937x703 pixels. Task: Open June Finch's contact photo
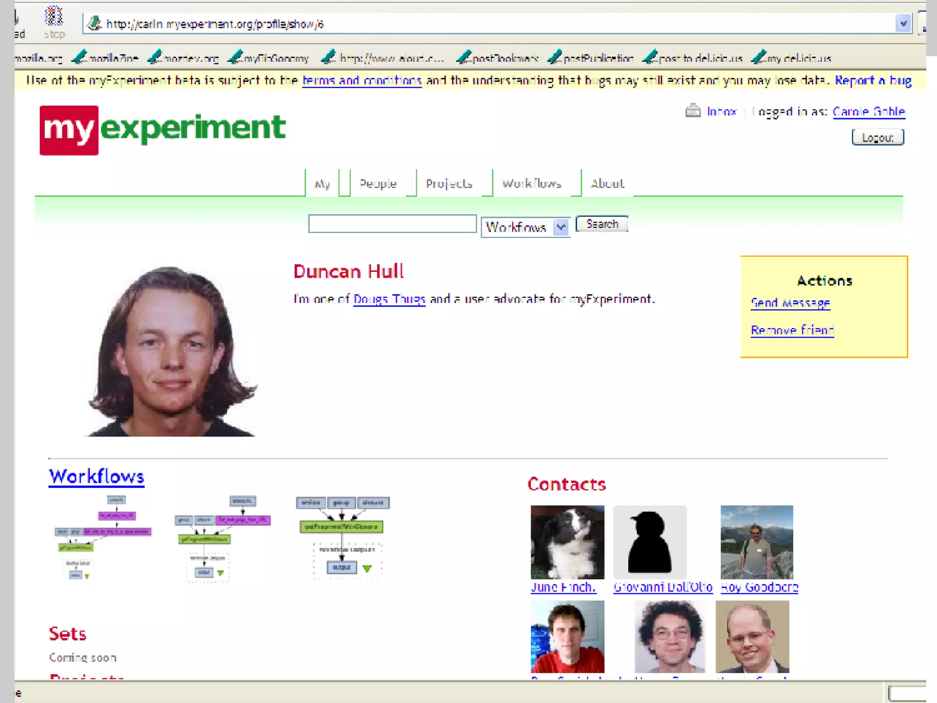[x=567, y=542]
